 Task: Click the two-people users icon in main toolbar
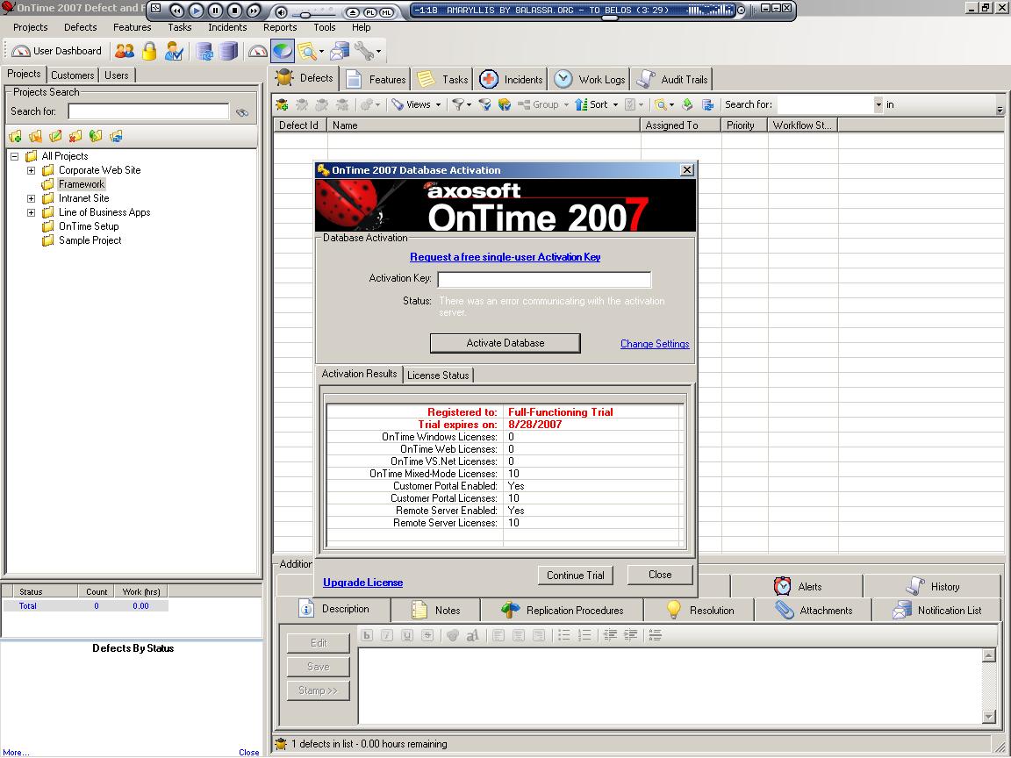tap(125, 51)
